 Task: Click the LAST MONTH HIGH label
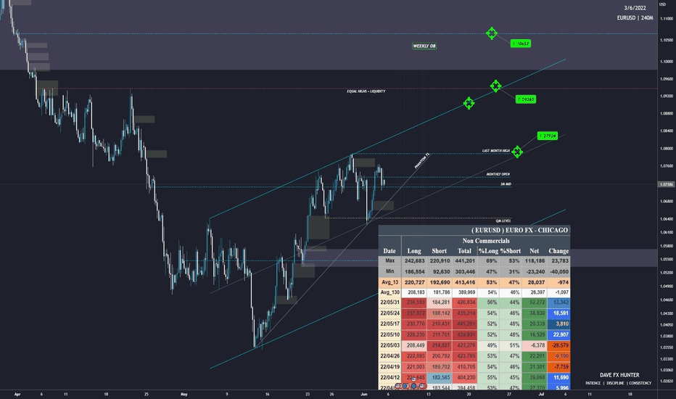pyautogui.click(x=496, y=151)
